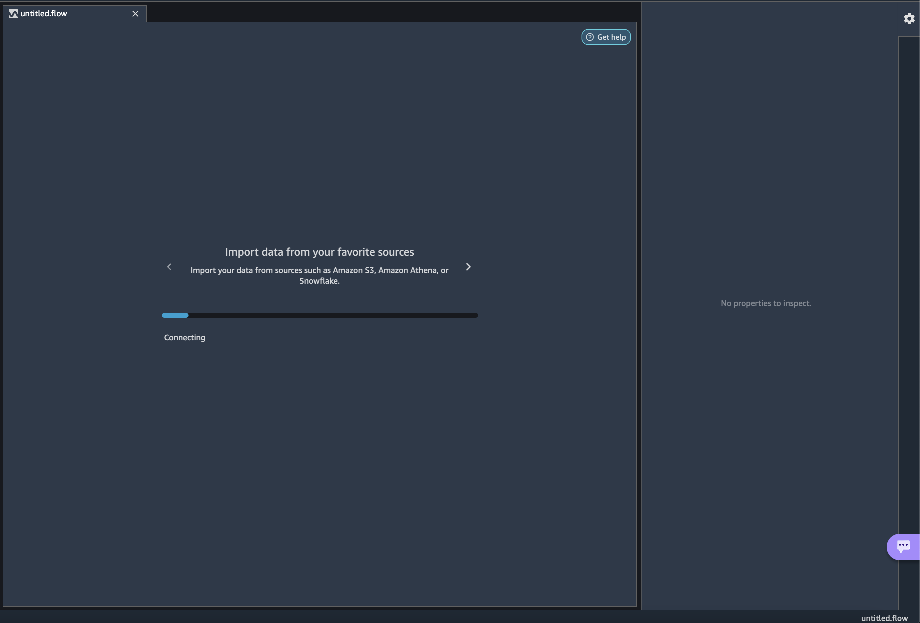Click the blue filled part of progress bar
The width and height of the screenshot is (920, 623).
[175, 315]
